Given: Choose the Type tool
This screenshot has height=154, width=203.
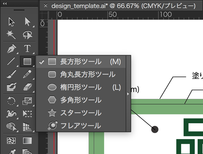Looking at the screenshot, I should (27, 49).
